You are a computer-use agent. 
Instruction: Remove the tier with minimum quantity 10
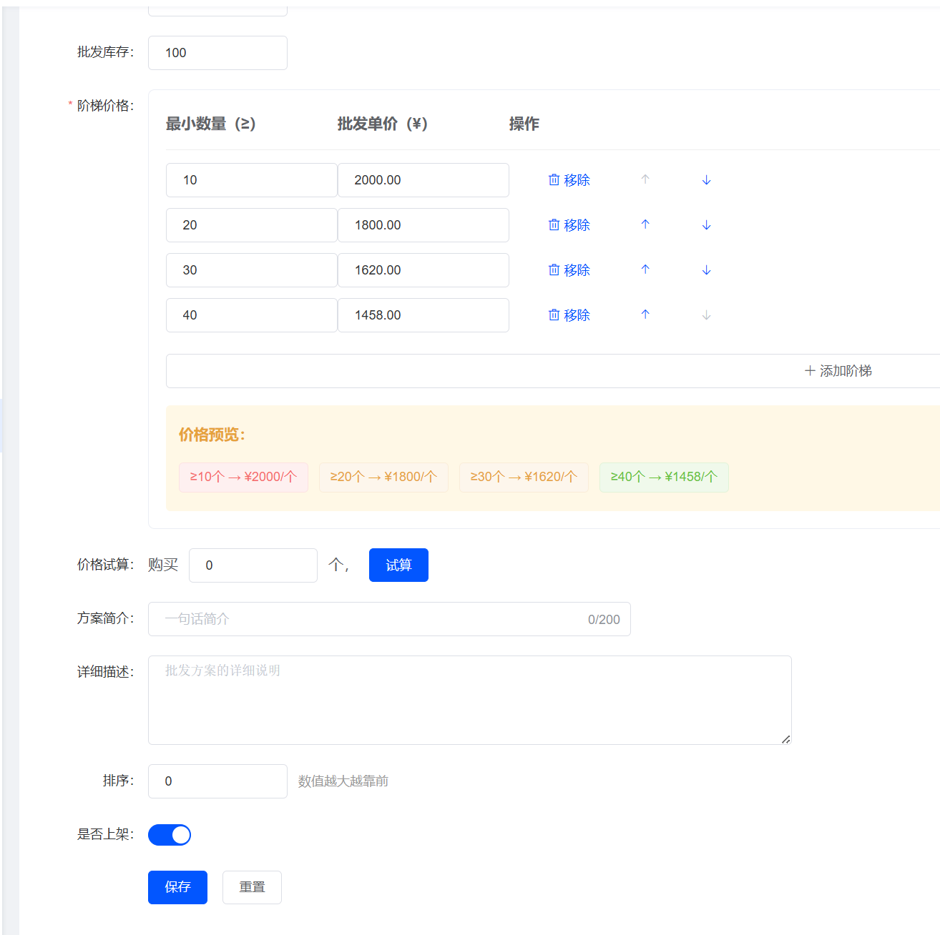point(569,180)
